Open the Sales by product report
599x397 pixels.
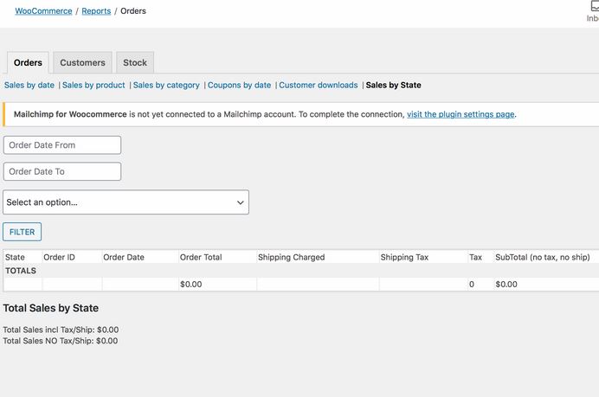tap(93, 85)
